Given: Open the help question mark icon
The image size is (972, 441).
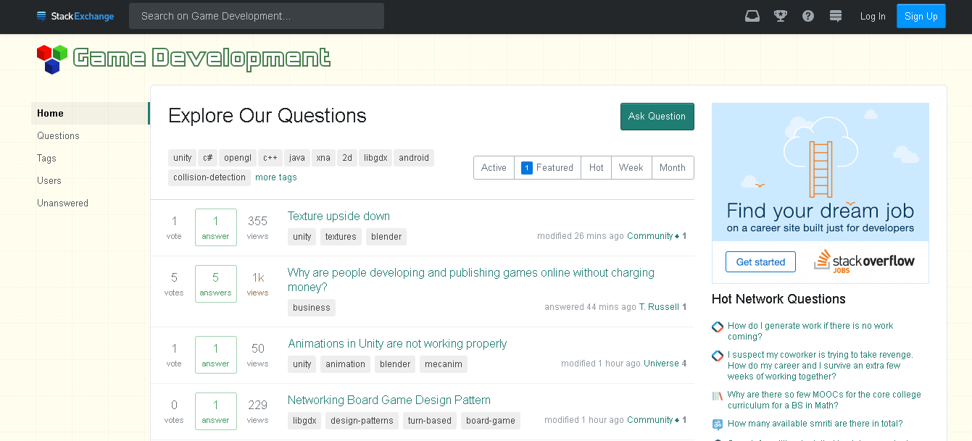Looking at the screenshot, I should (808, 16).
